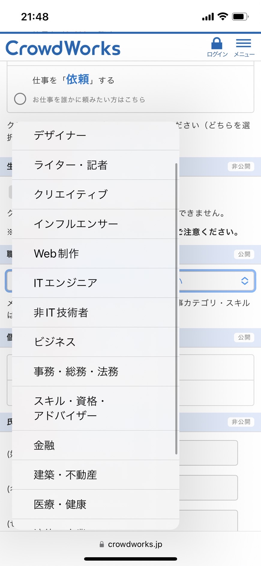Select Web制作 from the list
The width and height of the screenshot is (261, 566).
coord(96,253)
